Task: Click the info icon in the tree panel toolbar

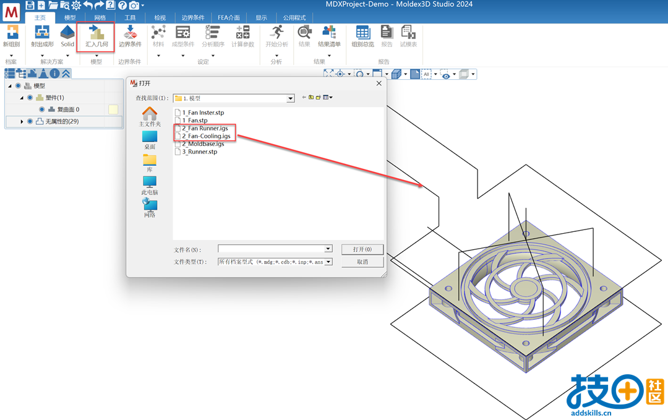Action: click(54, 73)
